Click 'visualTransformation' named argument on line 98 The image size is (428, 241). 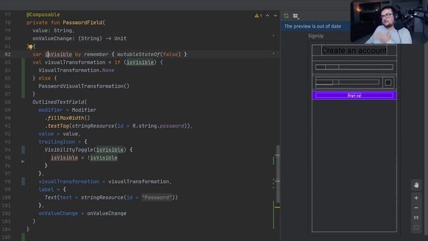click(x=69, y=181)
